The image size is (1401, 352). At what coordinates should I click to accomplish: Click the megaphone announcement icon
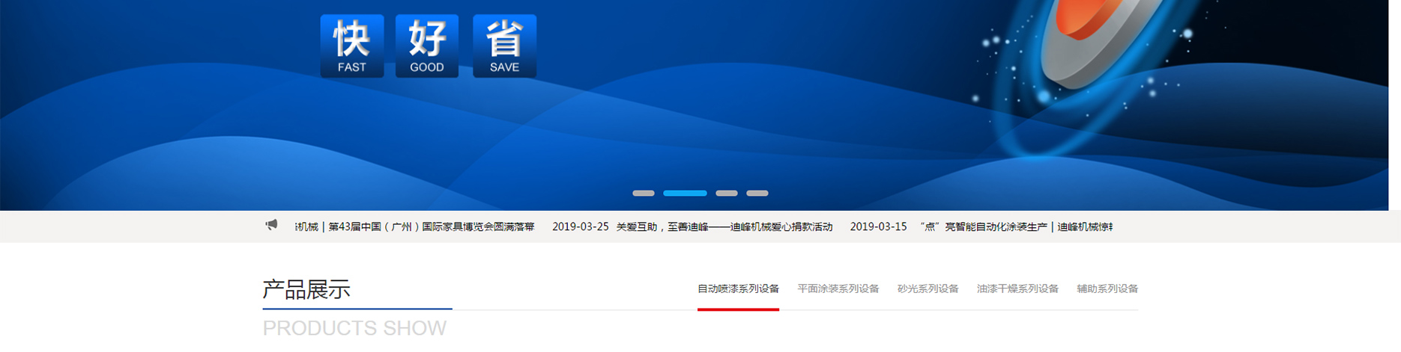click(x=271, y=225)
